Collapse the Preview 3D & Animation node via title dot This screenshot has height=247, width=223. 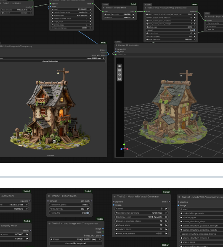116,45
